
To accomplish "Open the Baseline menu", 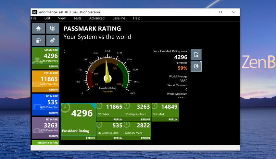I will [119, 18].
